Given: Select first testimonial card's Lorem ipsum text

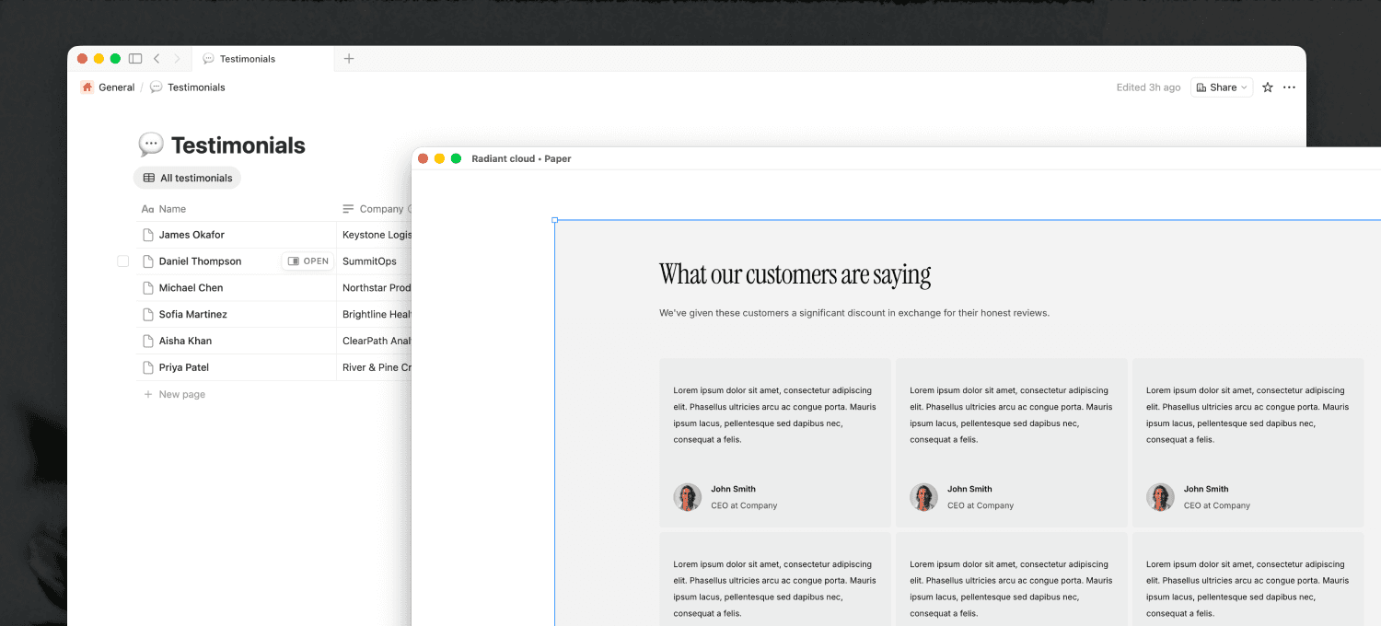Looking at the screenshot, I should pyautogui.click(x=774, y=415).
